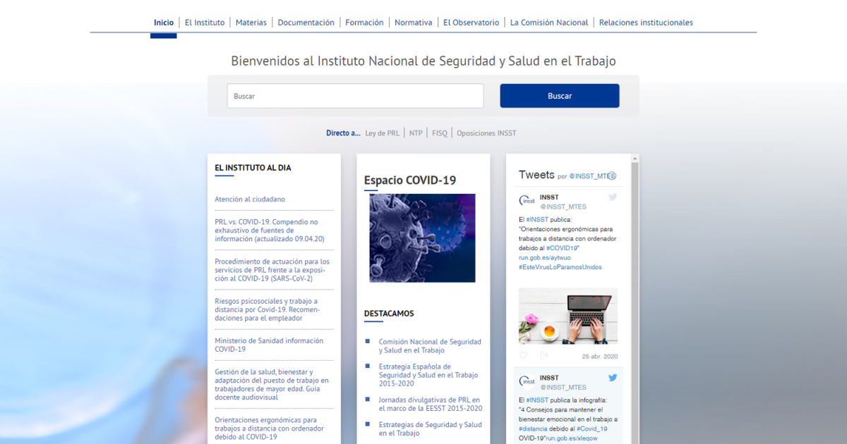Screen dimensions: 847x444
Task: Open the Ley de PRL direct link
Action: pos(382,133)
